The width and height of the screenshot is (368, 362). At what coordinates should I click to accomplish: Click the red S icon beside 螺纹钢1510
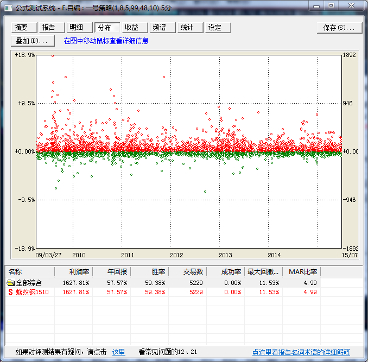coord(10,292)
